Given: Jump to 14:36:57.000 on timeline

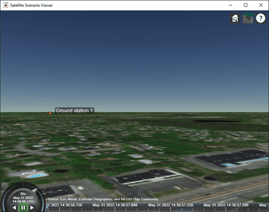Looking at the screenshot, I should click(115, 205).
